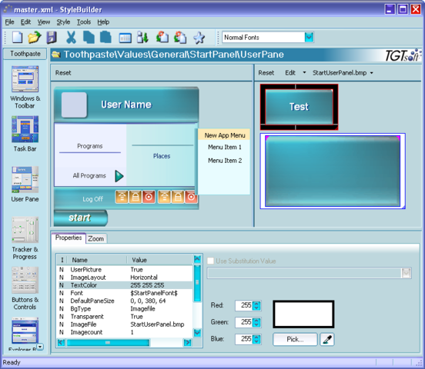The height and width of the screenshot is (369, 425).
Task: Select the Task Bar category icon
Action: (25, 129)
